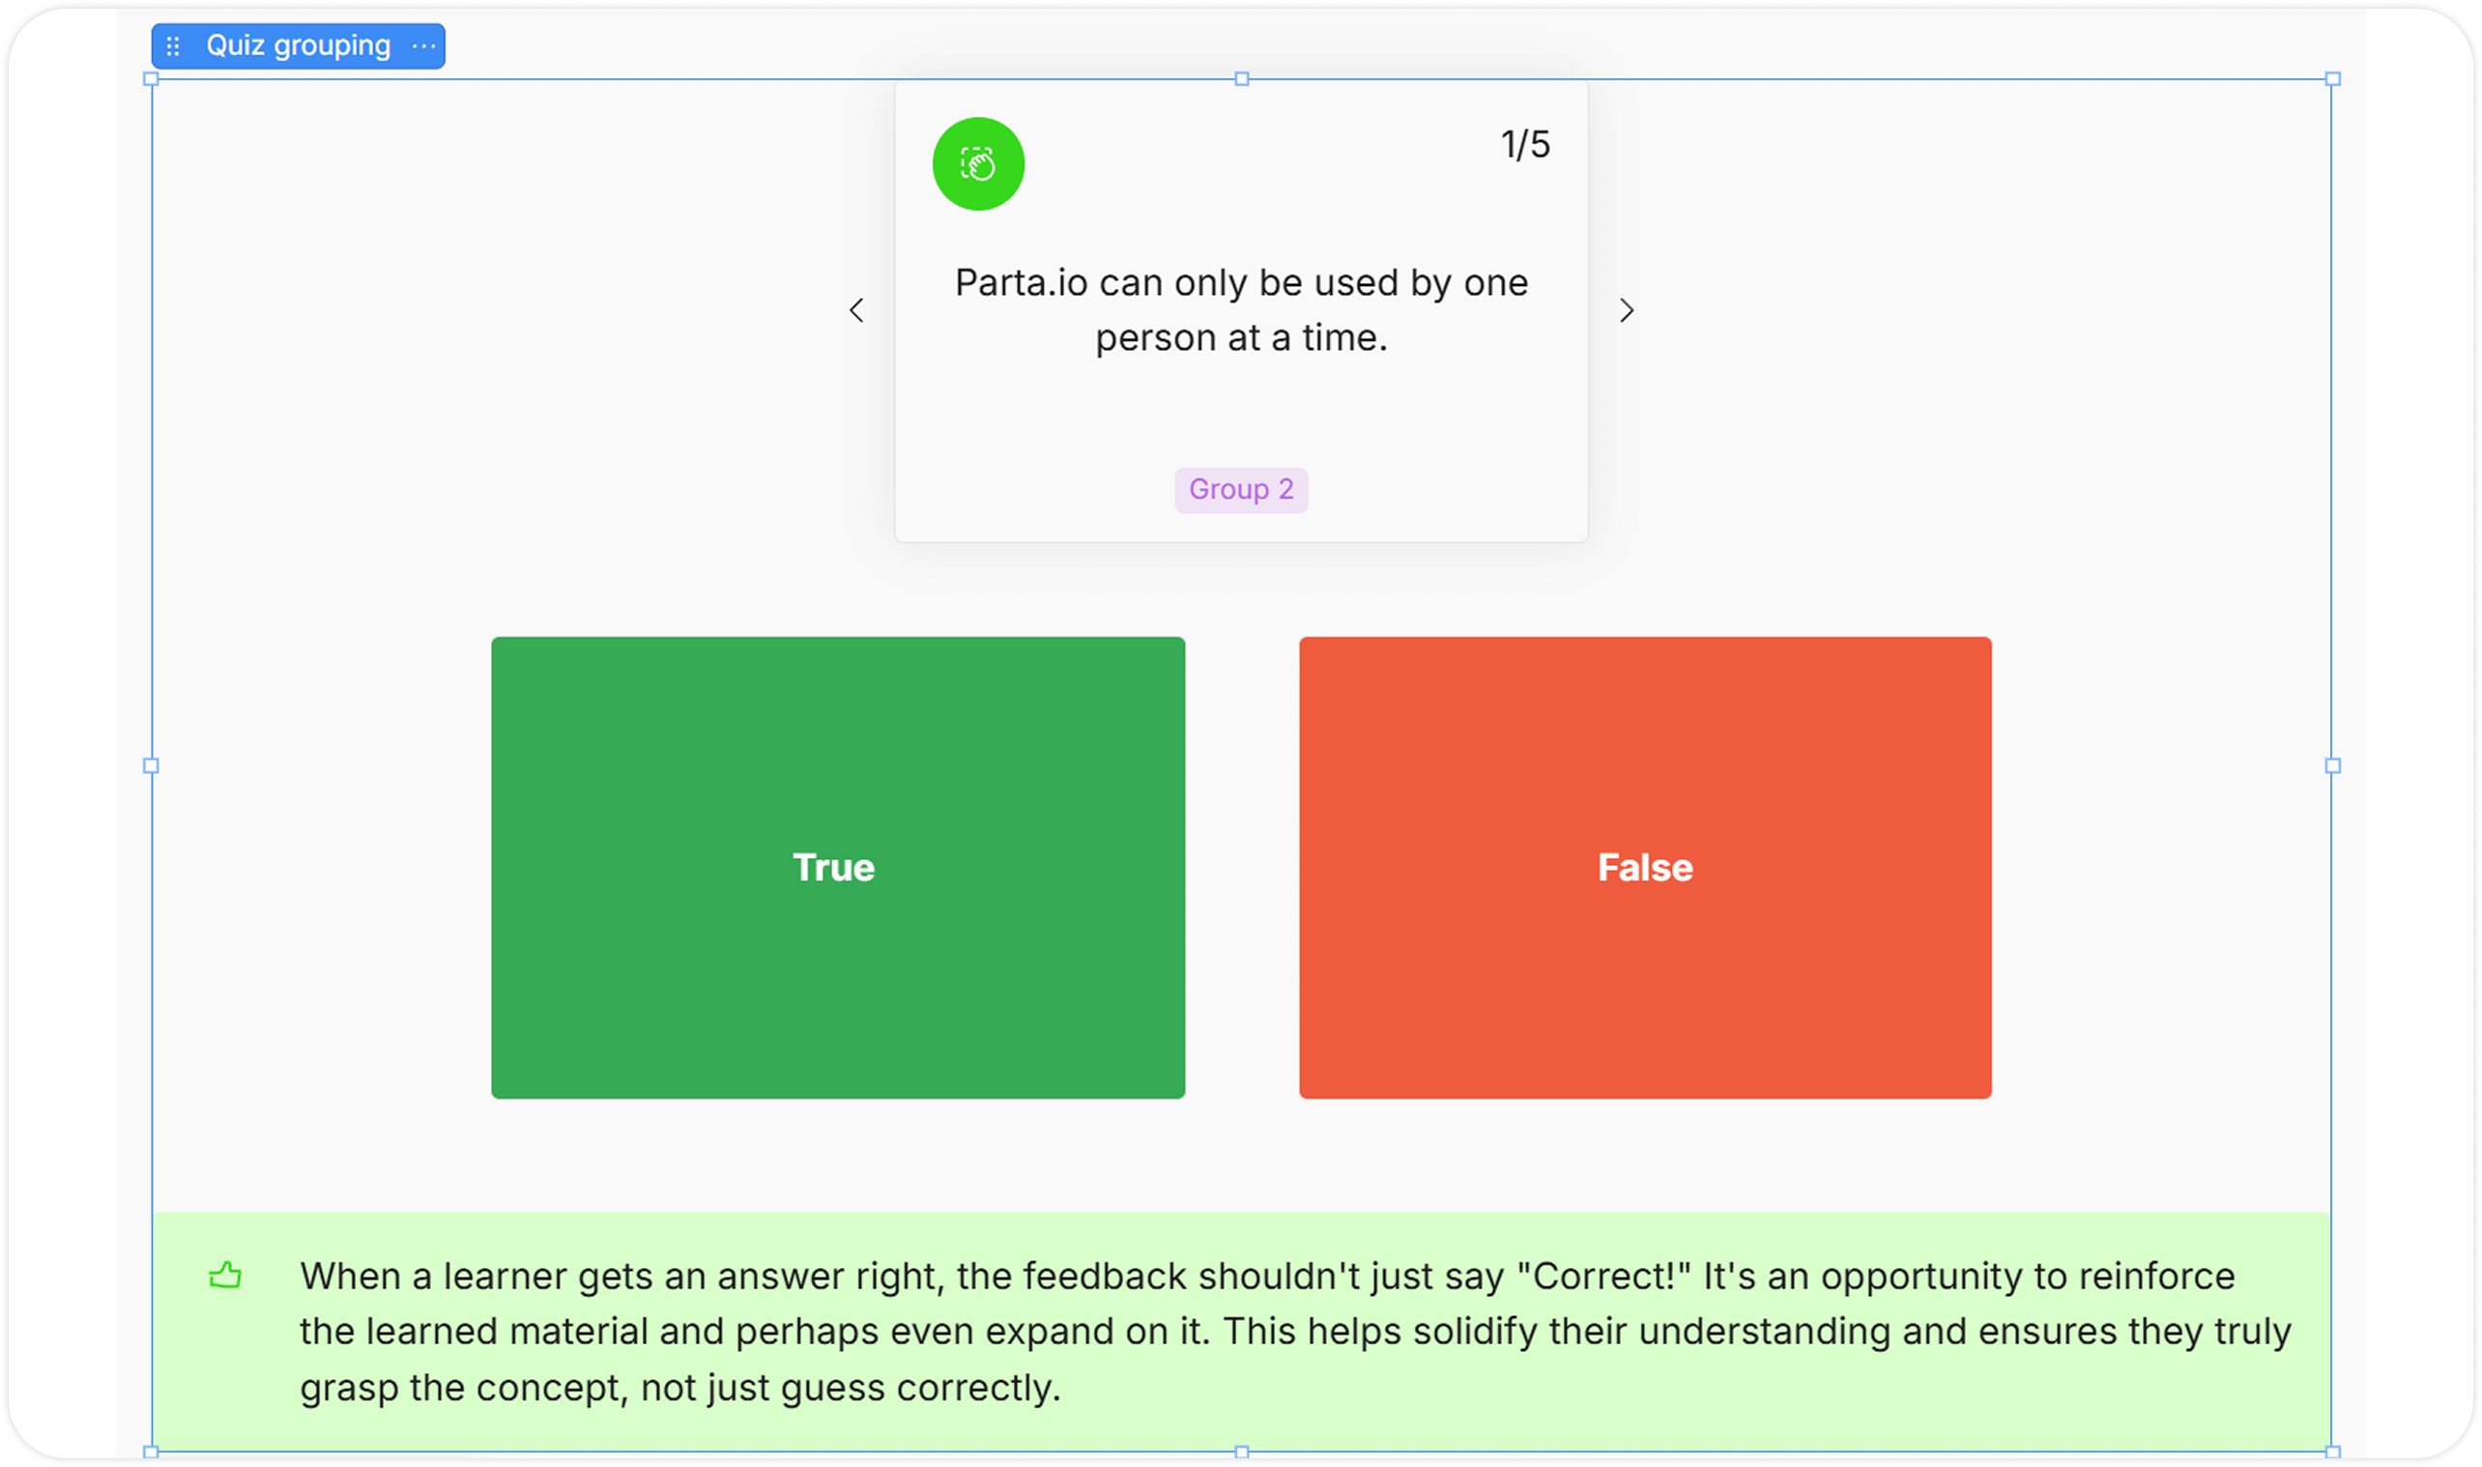Click the top-right resize handle of the block

(x=2333, y=79)
